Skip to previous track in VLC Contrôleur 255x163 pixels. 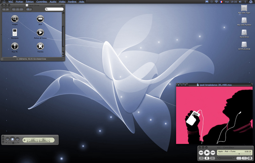click(201, 158)
